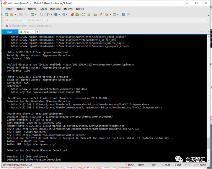Viewport: 212px width, 169px height.
Task: Close the '1 kali' tab
Action: click(16, 32)
